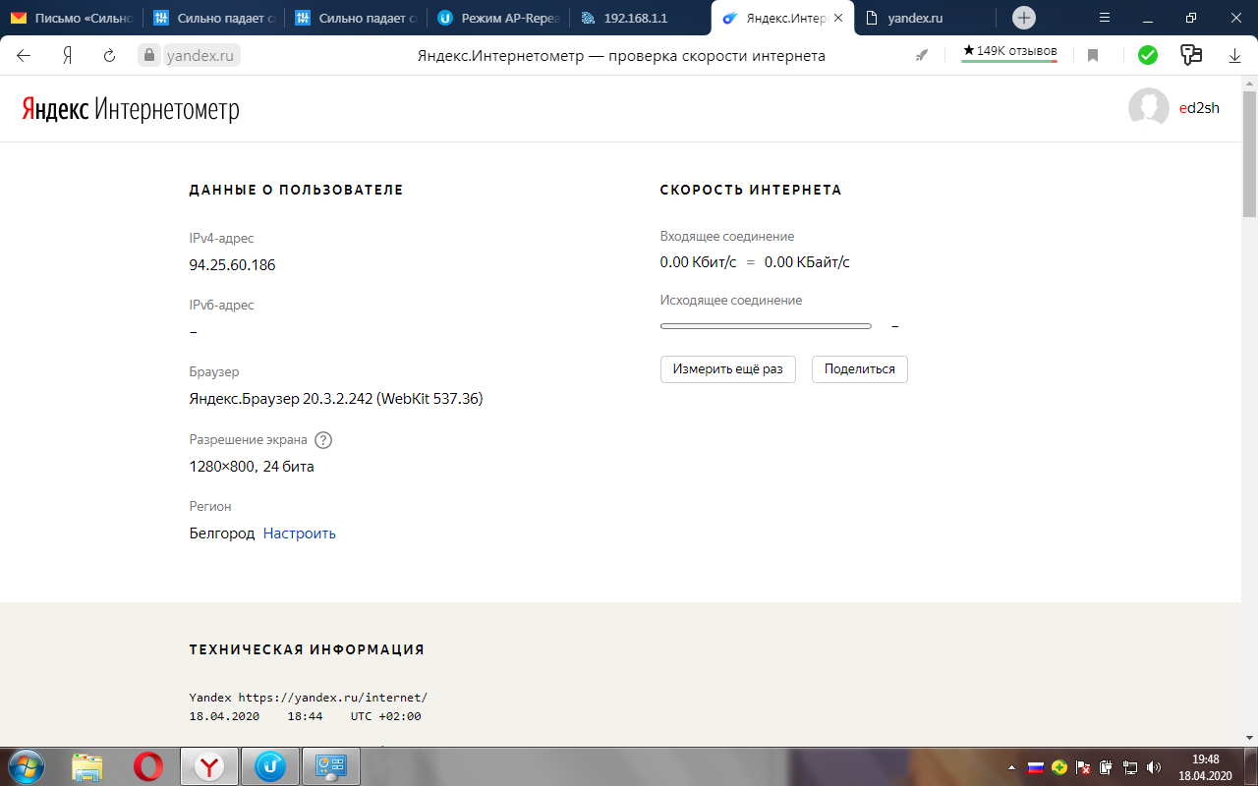Open the browser hamburger menu

1104,18
